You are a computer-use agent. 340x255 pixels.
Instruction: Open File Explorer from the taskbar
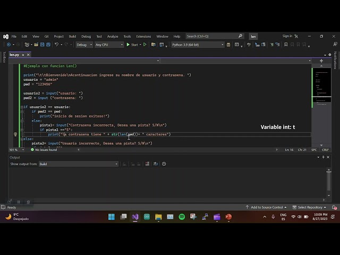[158, 217]
